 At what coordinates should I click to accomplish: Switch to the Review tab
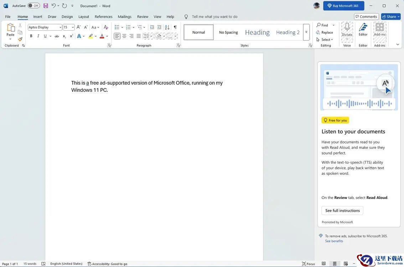143,16
